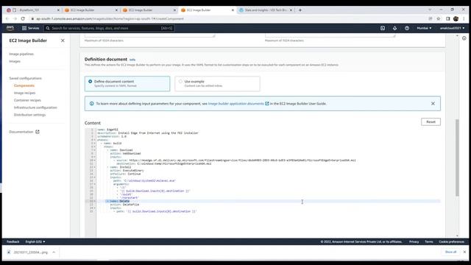This screenshot has height=265, width=471.
Task: Click the 'schemaVersion: 1.0' line in the editor
Action: [112, 136]
